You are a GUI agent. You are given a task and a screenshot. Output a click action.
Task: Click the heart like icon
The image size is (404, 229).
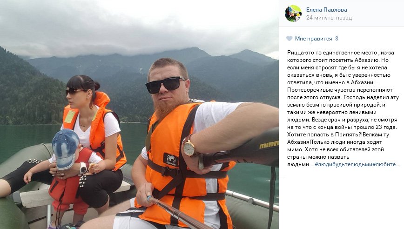[x=290, y=39]
